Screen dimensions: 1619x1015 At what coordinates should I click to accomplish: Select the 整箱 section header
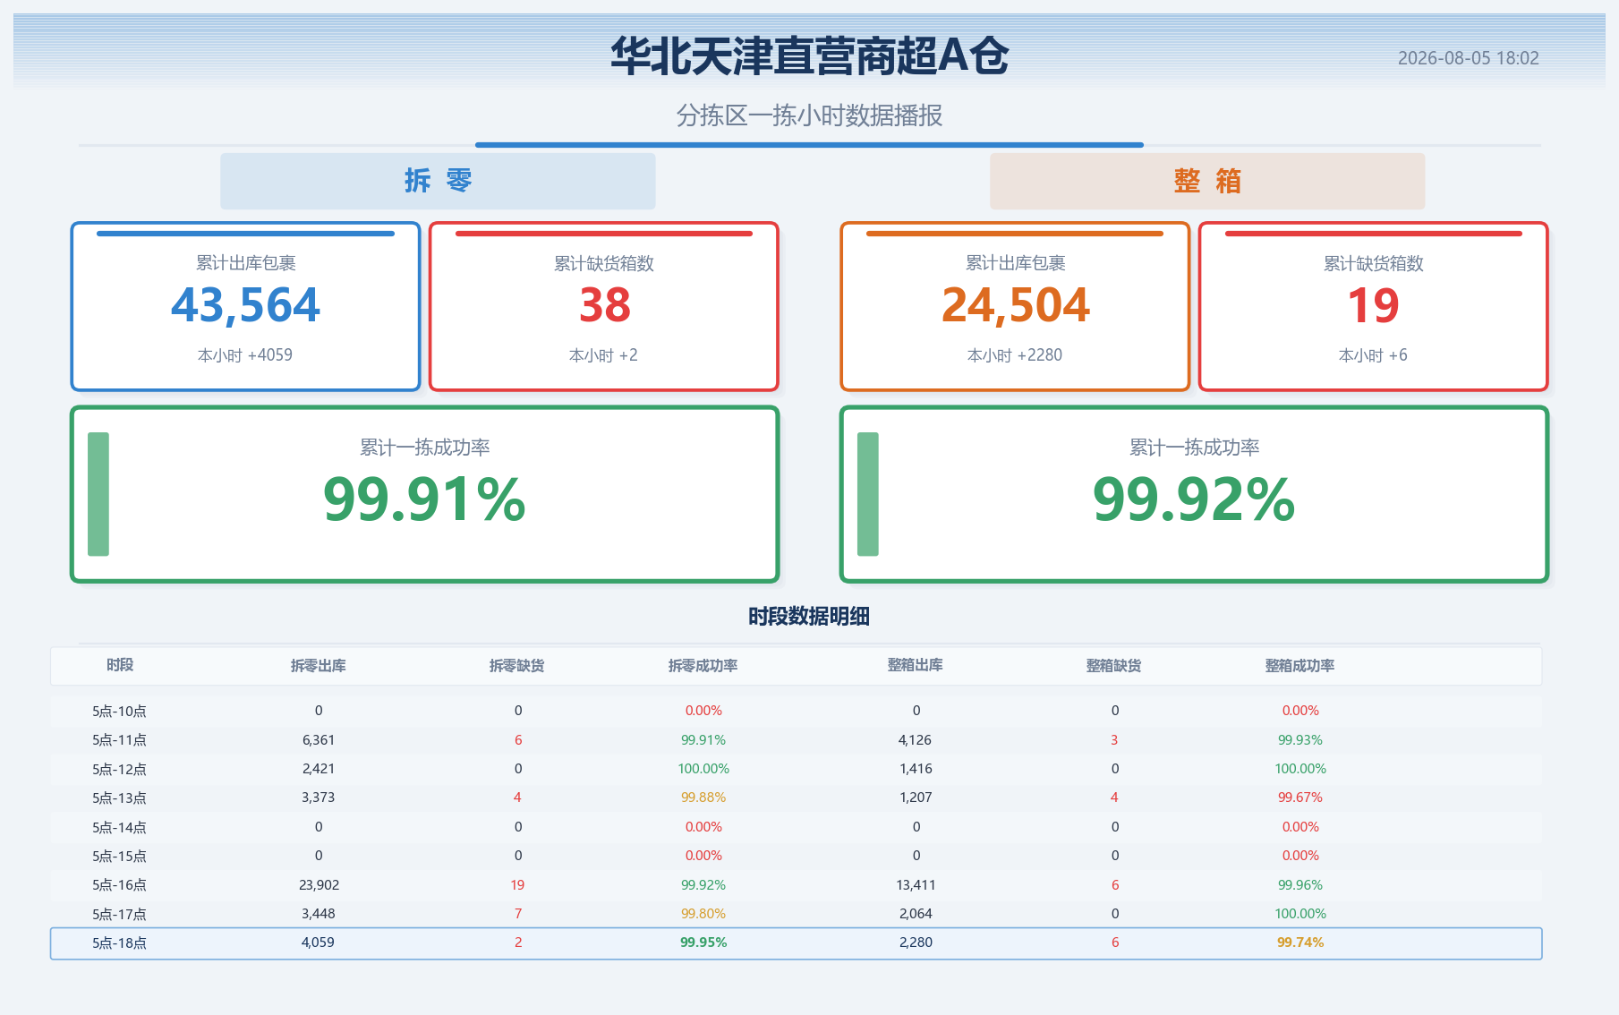[1206, 181]
